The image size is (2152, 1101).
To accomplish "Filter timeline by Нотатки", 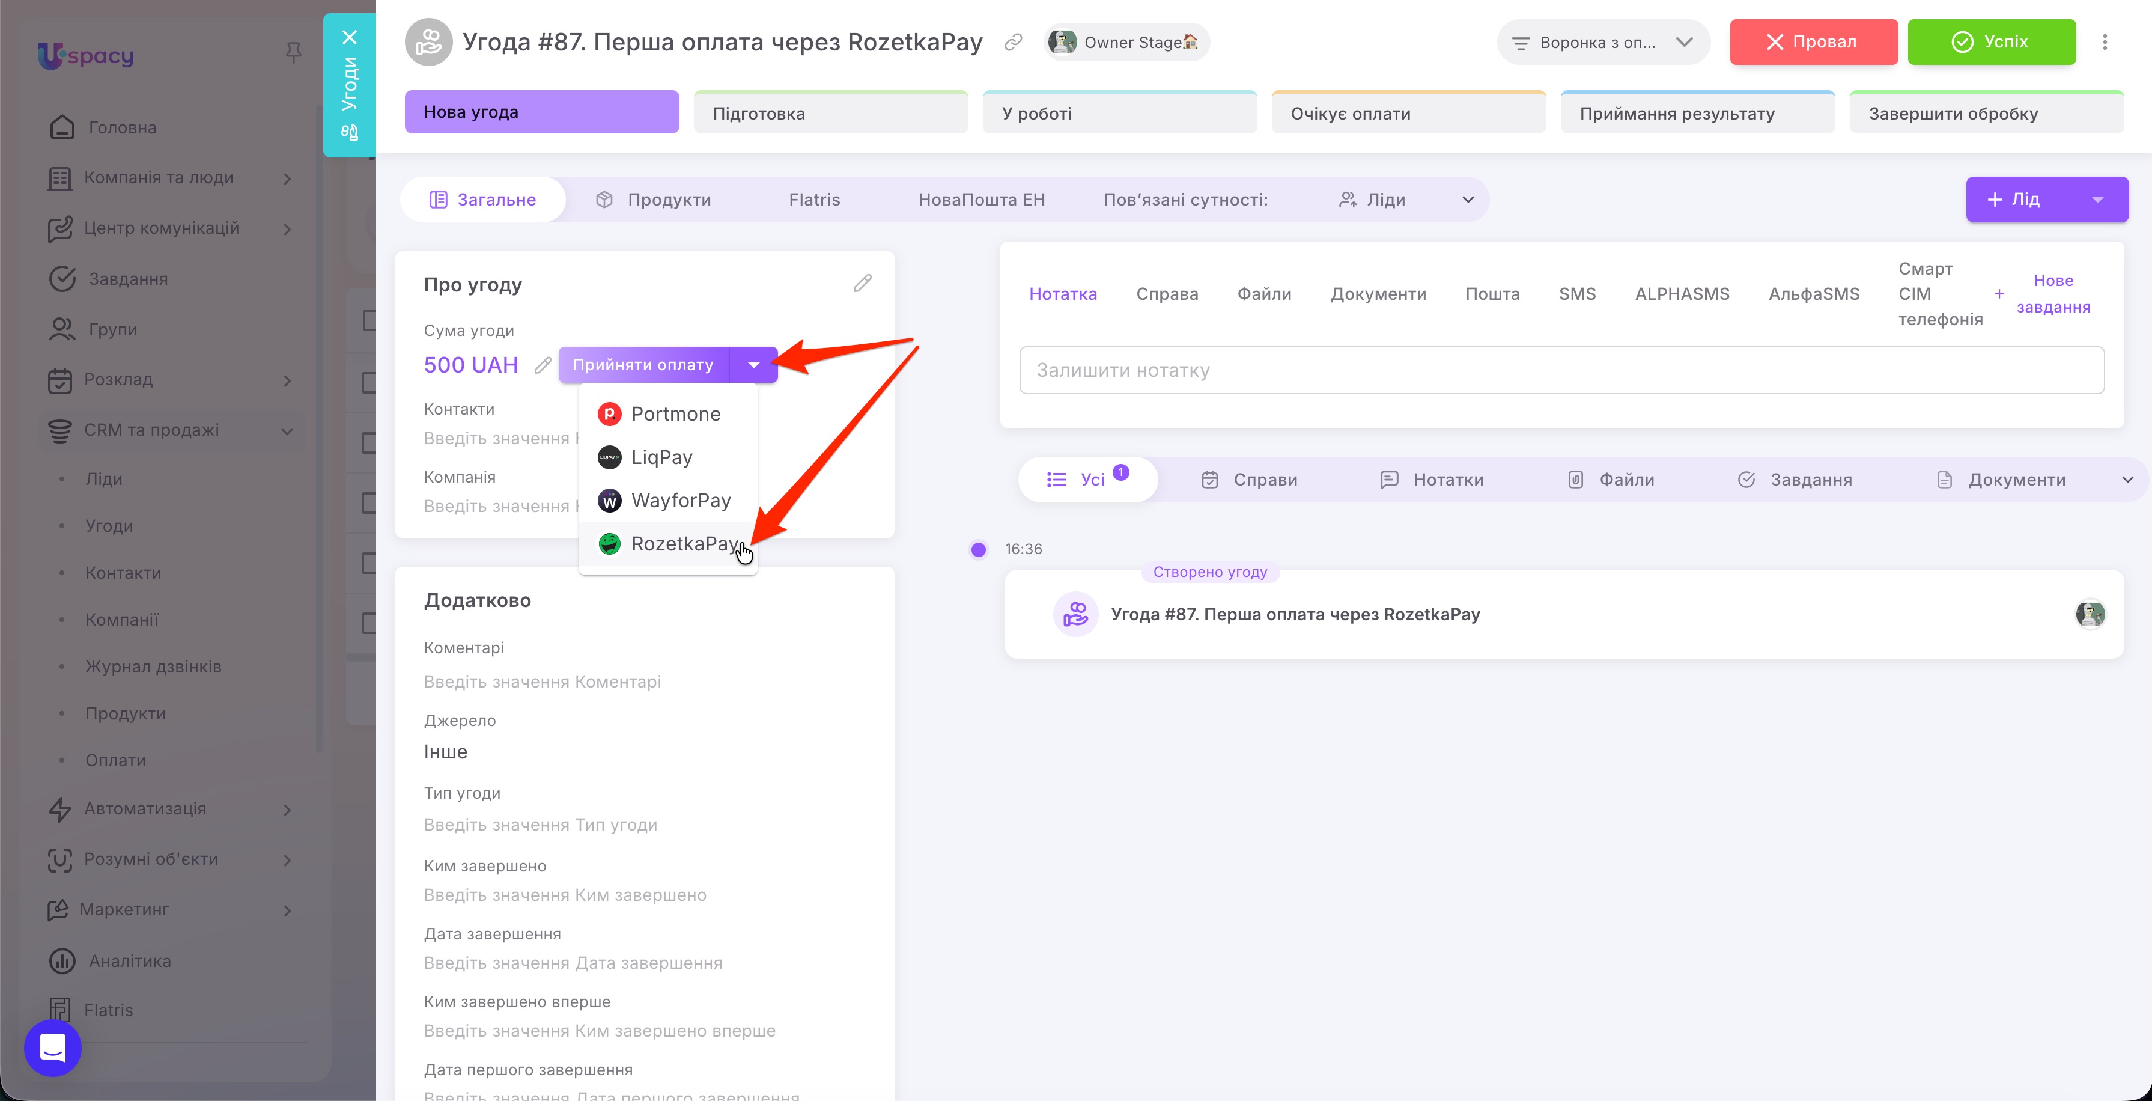I will point(1432,480).
